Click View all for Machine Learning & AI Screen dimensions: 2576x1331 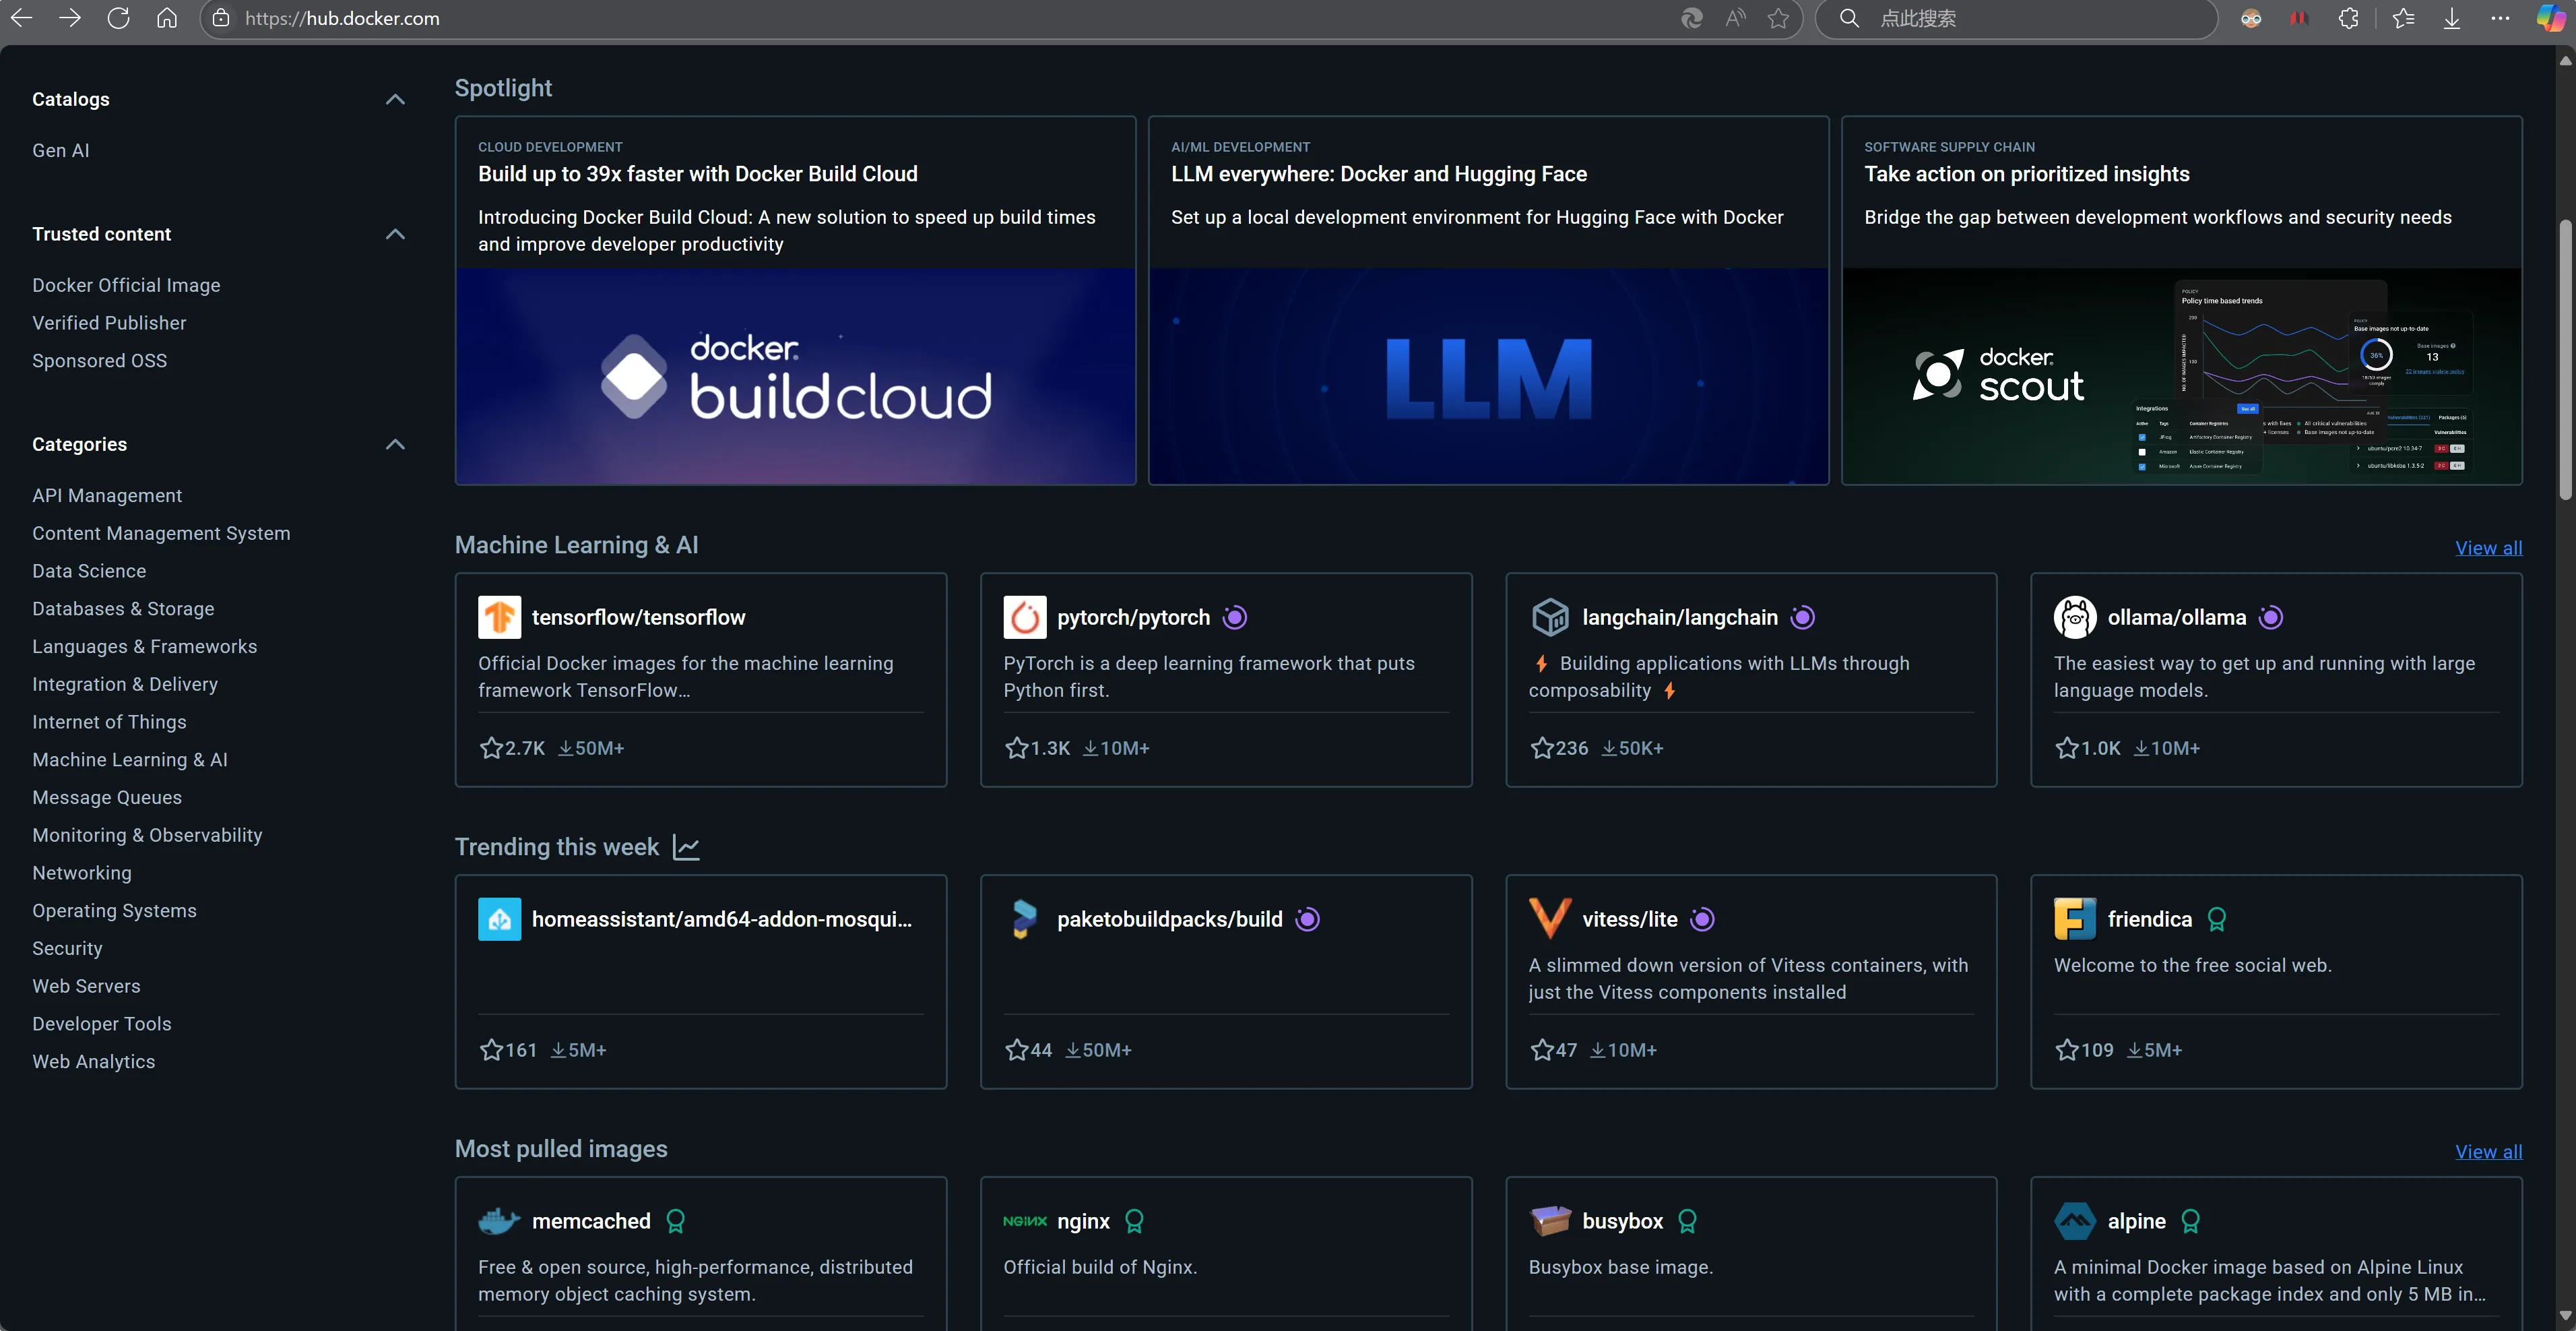2488,547
